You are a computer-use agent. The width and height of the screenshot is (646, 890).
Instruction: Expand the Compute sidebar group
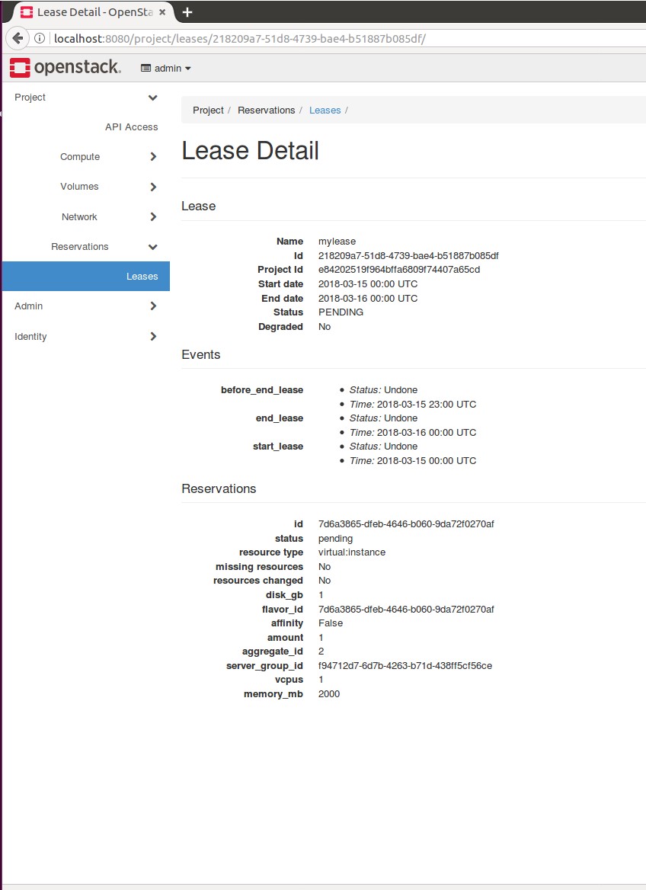(x=86, y=157)
